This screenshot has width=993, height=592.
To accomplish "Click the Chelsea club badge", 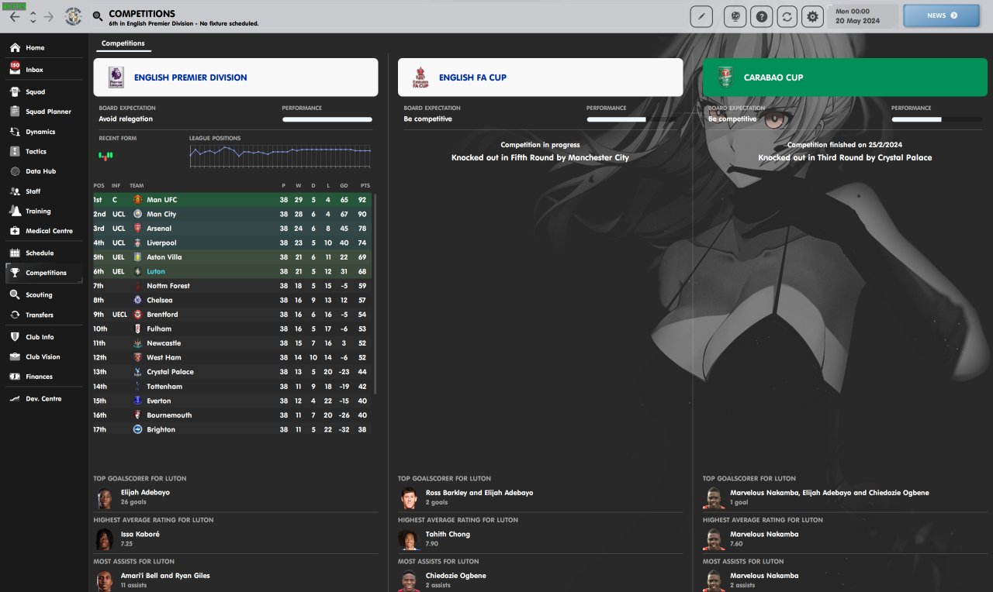I will [x=137, y=300].
